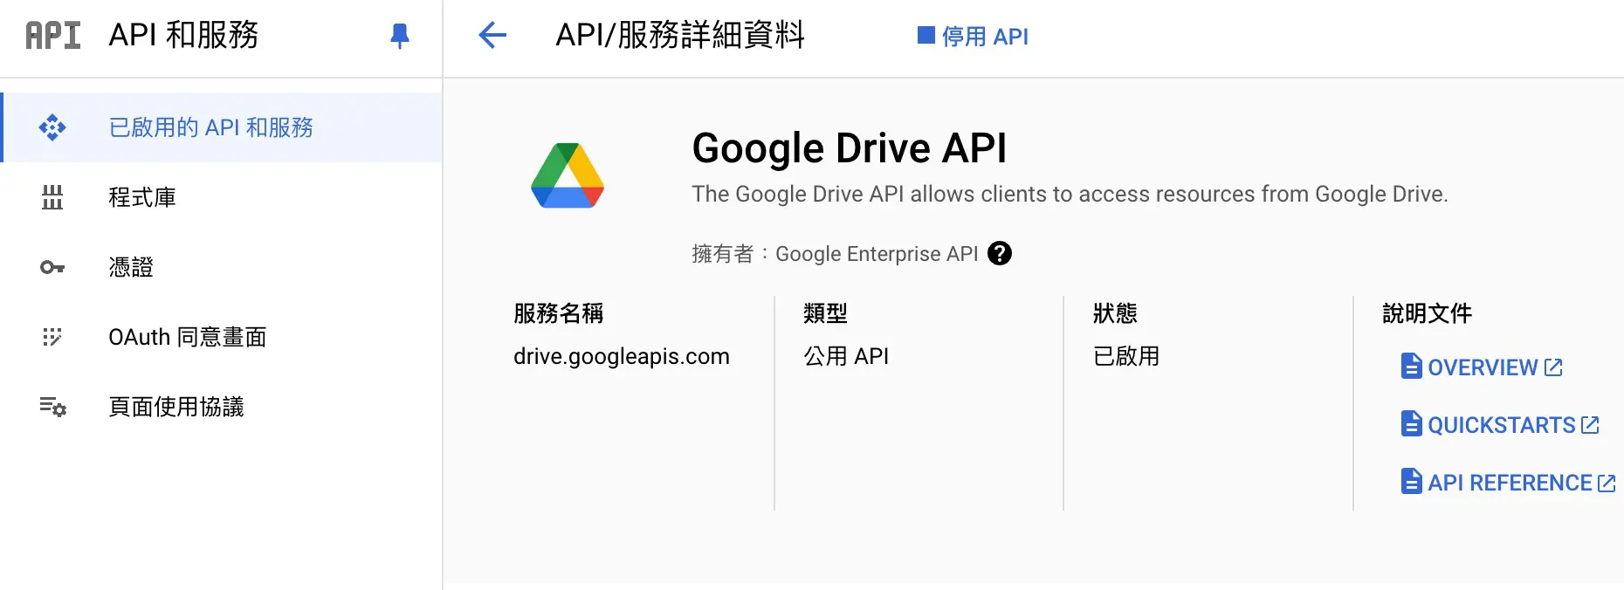Click the 停用 API button
This screenshot has height=590, width=1624.
coord(973,36)
